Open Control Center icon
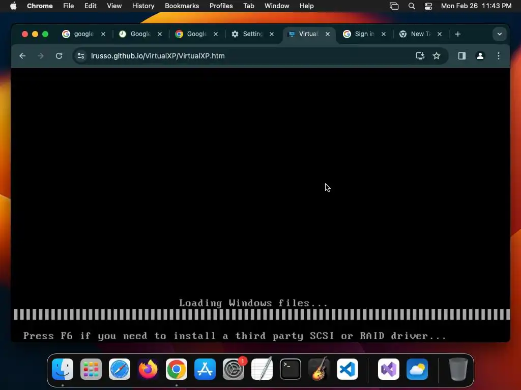The image size is (521, 390). pos(428,6)
